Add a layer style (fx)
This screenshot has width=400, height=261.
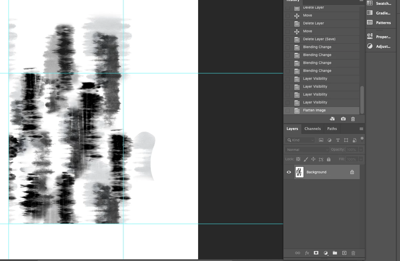click(307, 253)
